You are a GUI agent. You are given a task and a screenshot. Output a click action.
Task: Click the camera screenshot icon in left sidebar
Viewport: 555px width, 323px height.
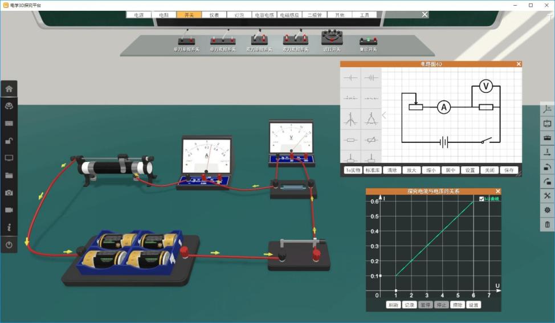[9, 193]
